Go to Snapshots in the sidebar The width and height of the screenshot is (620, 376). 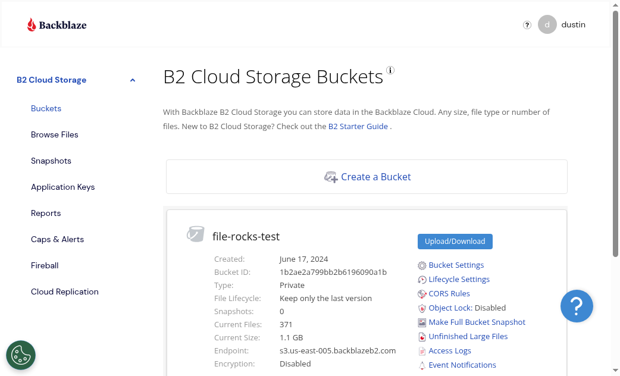[x=51, y=161]
